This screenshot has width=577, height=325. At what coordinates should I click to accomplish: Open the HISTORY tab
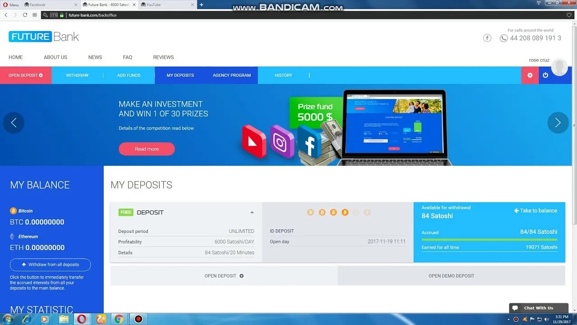284,75
